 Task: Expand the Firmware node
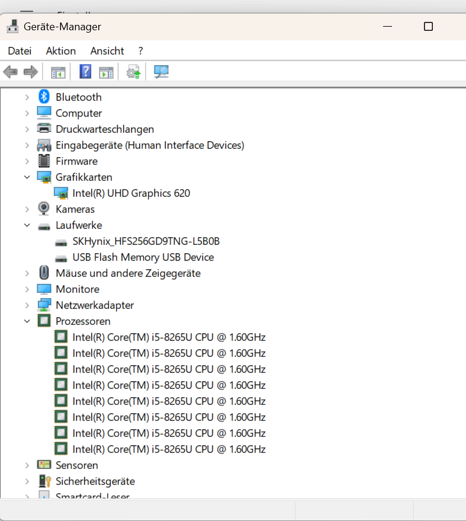click(x=27, y=161)
